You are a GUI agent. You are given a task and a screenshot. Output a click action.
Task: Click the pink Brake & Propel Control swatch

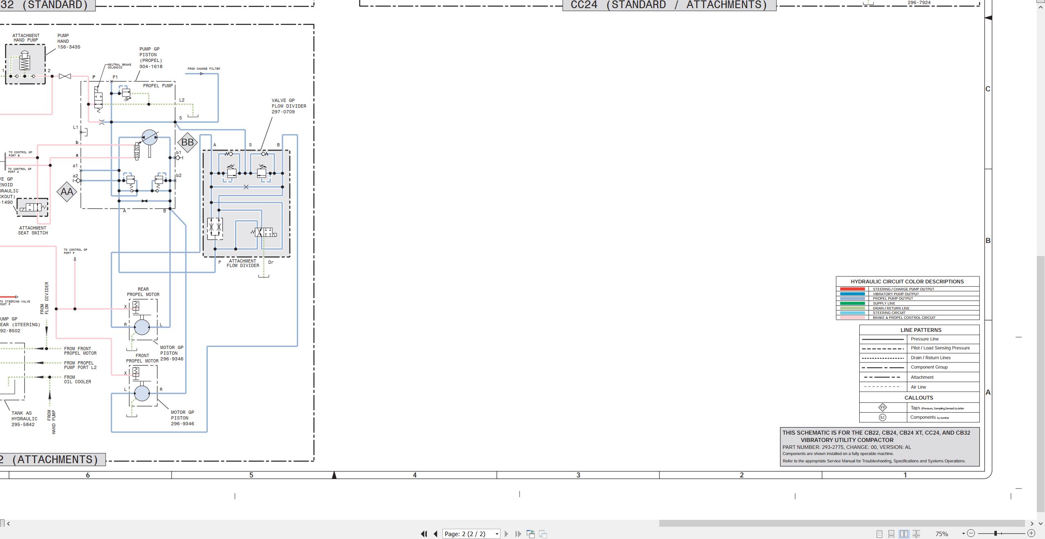[x=852, y=318]
